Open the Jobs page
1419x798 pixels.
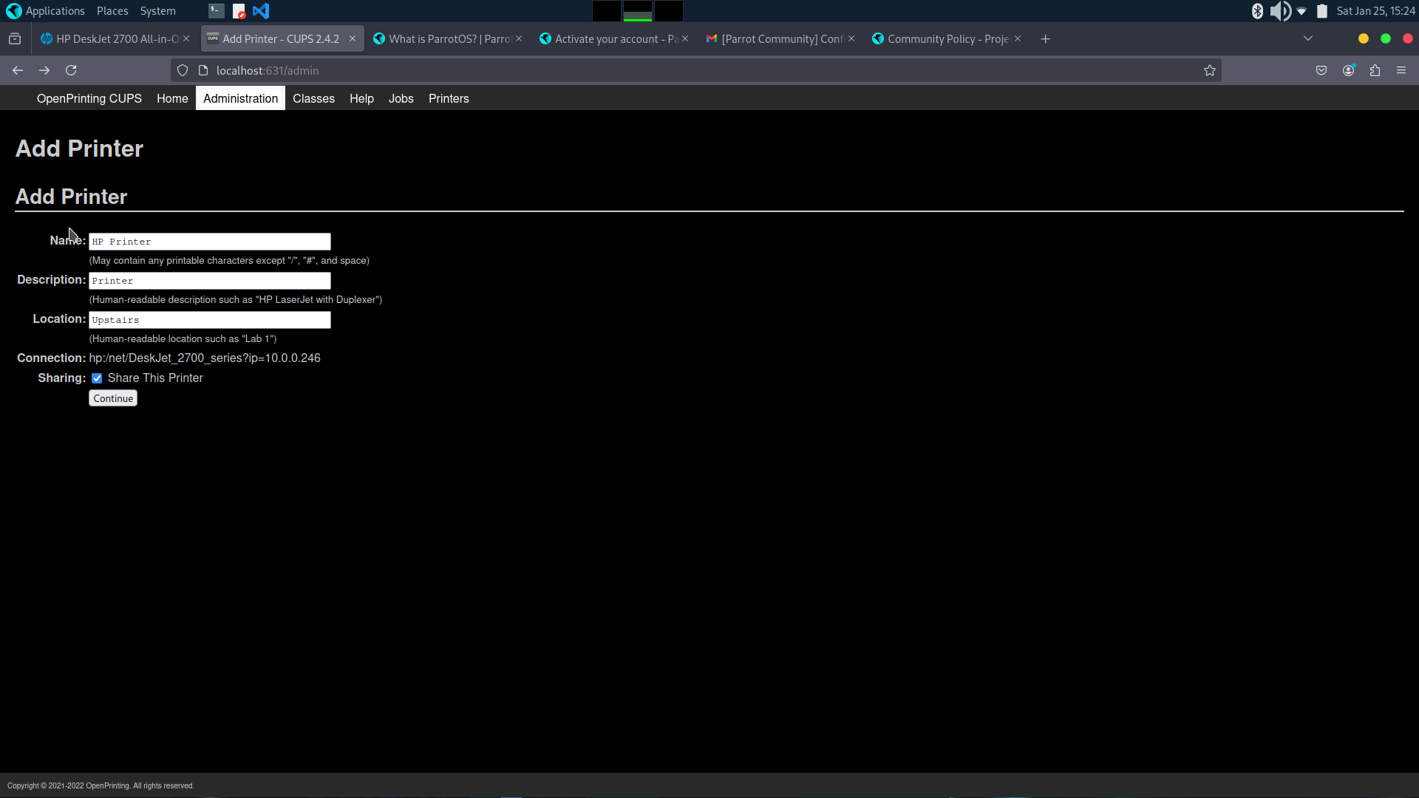click(x=401, y=99)
